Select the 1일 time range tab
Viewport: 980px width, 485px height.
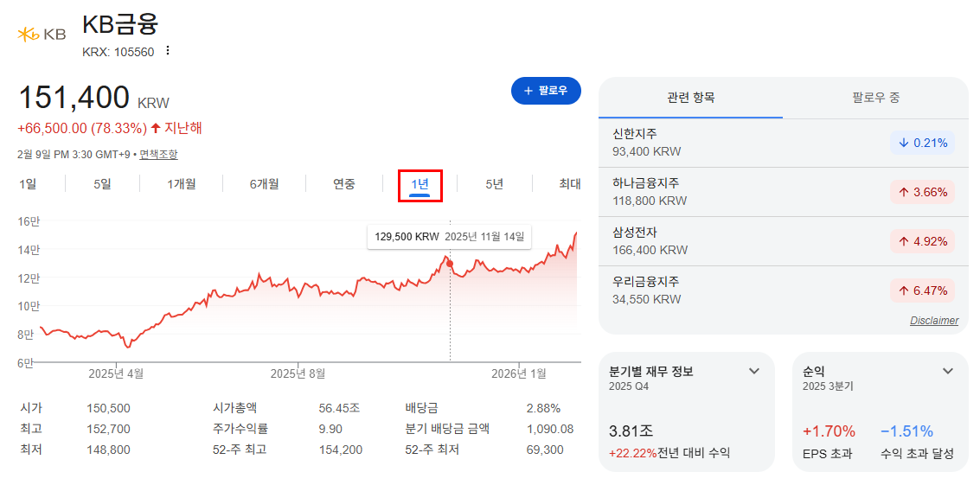(28, 184)
